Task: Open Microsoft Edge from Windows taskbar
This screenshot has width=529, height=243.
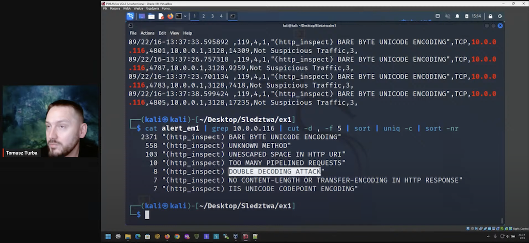Action: (138, 237)
